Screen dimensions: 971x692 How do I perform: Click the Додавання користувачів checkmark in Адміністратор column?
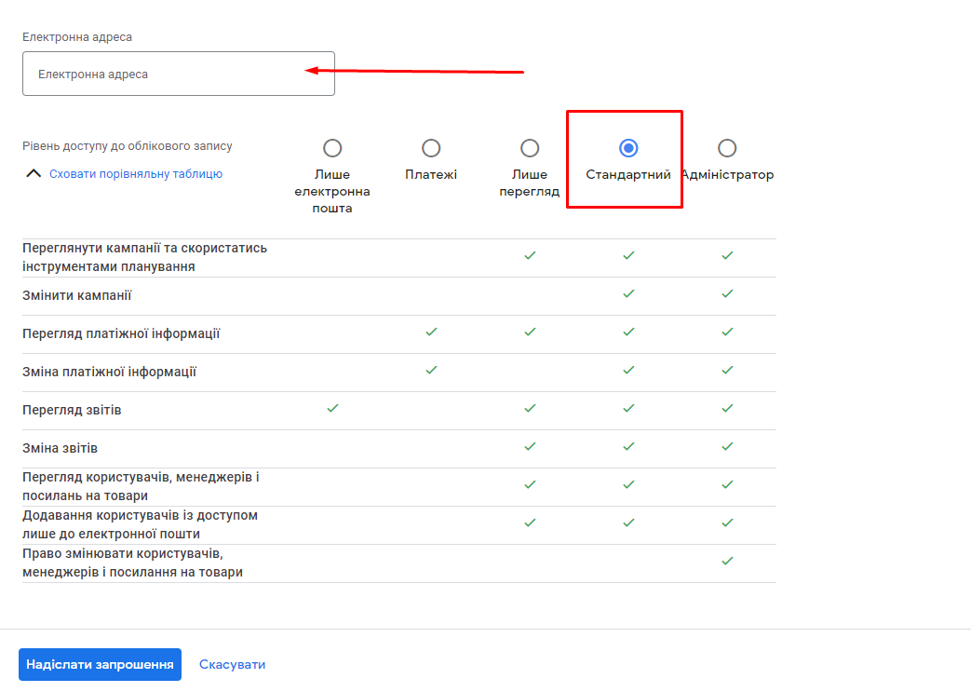click(x=727, y=522)
